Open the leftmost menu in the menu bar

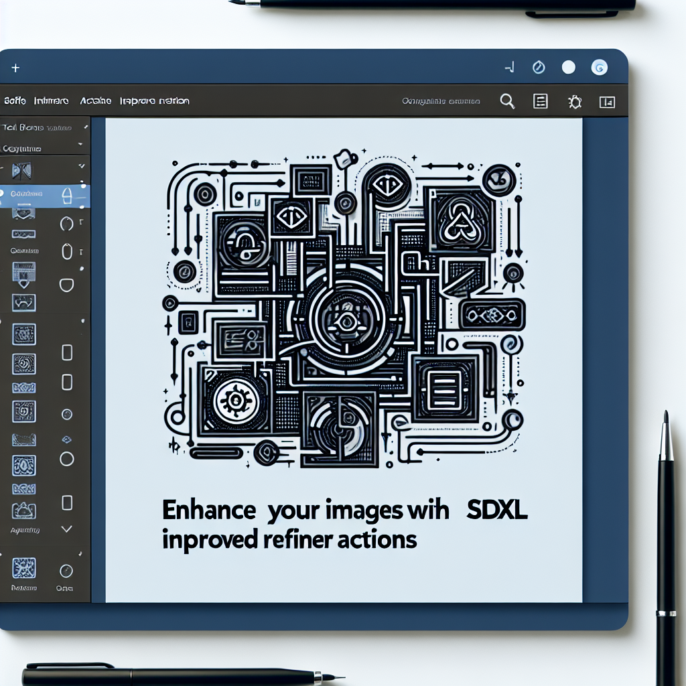point(15,100)
